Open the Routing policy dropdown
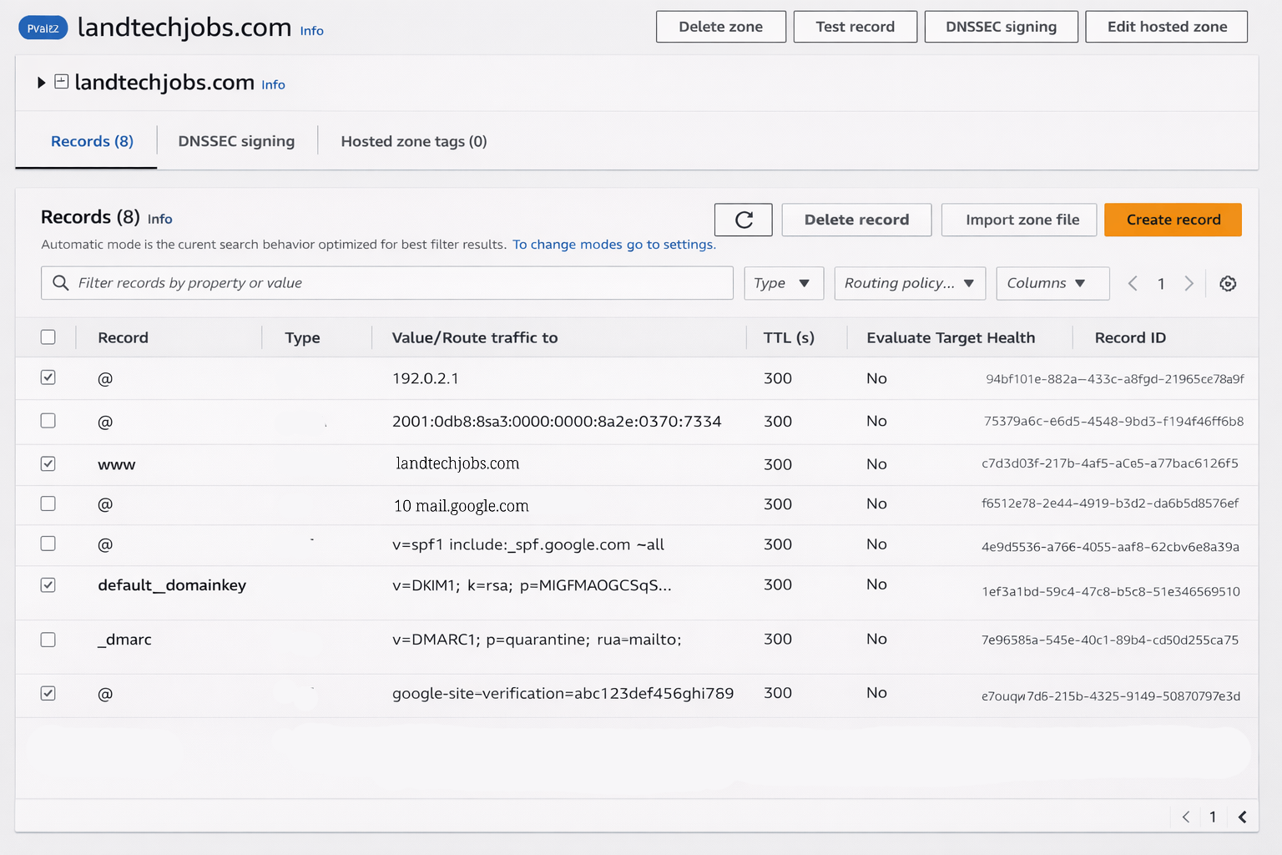This screenshot has width=1282, height=855. [x=909, y=284]
